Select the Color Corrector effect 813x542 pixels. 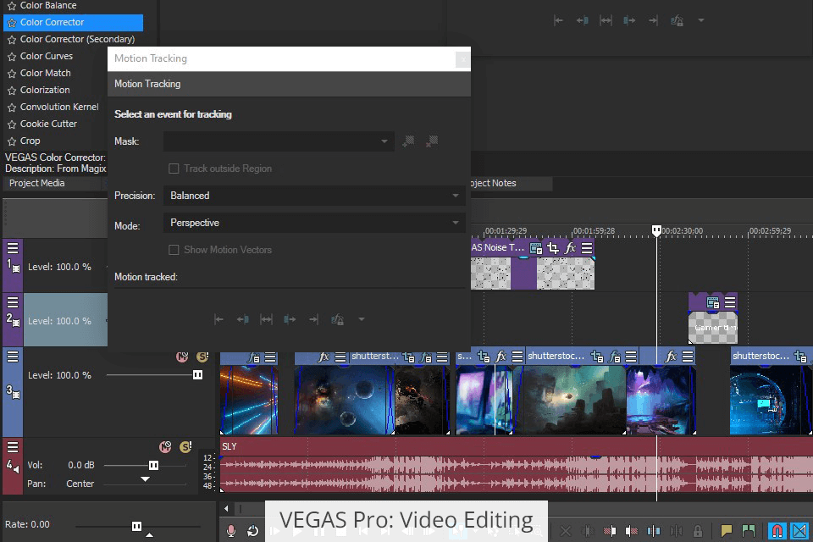pyautogui.click(x=73, y=22)
